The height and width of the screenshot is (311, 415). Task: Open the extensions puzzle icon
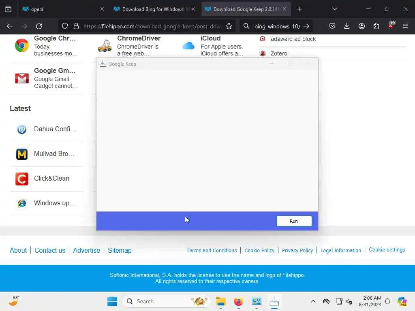click(376, 26)
